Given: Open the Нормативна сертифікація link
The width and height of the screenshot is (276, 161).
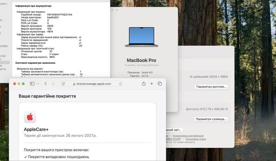Looking at the screenshot, I should [188, 136].
